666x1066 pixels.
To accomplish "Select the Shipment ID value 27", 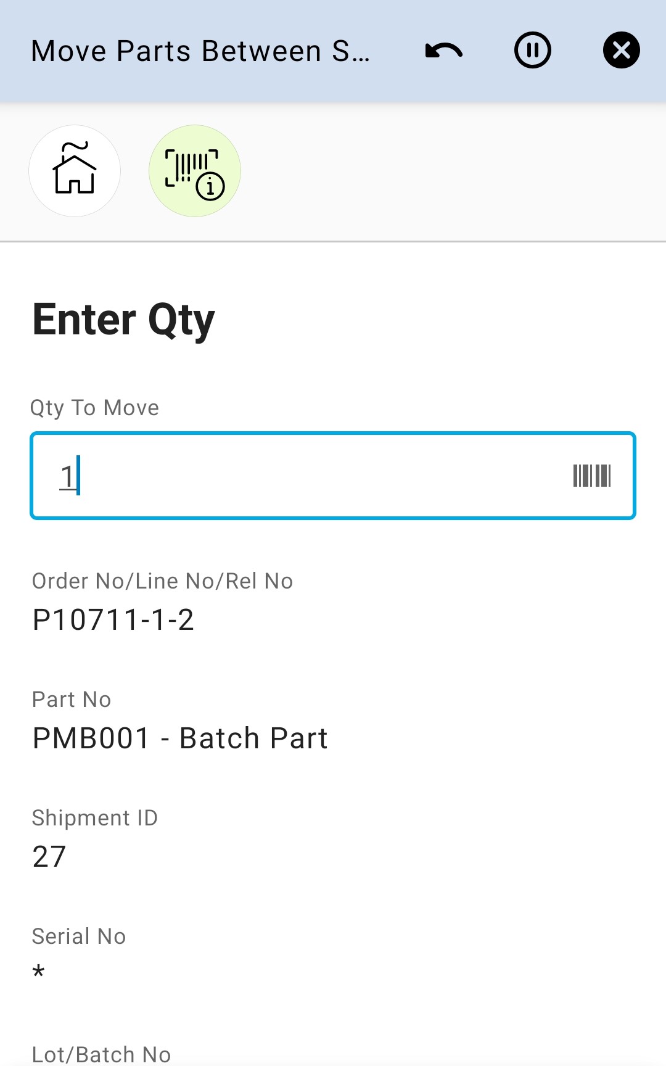I will pyautogui.click(x=49, y=857).
